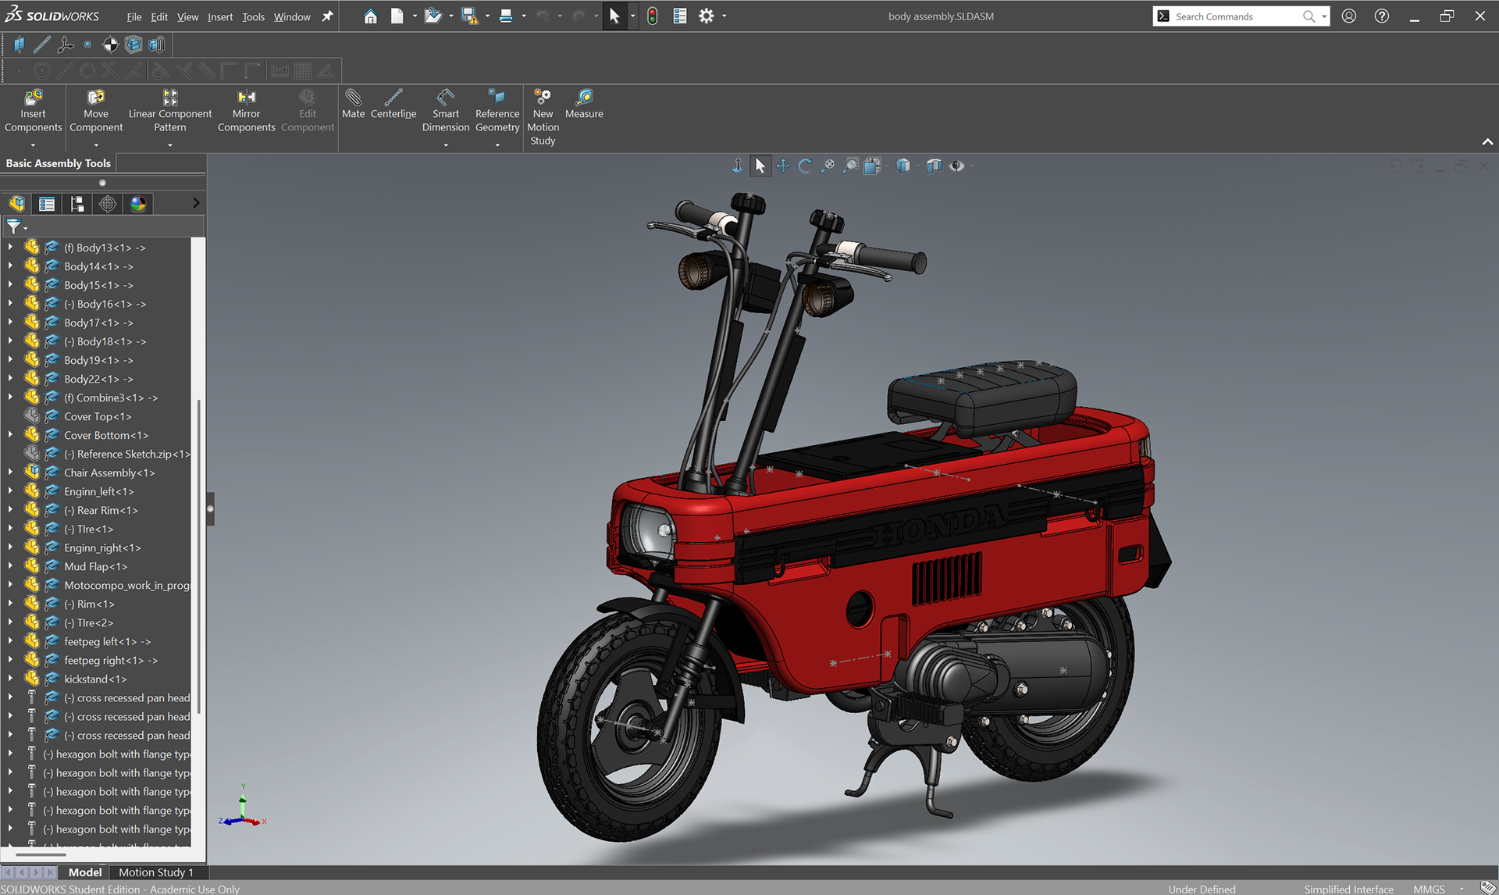1499x895 pixels.
Task: Open the Measure tool
Action: point(584,98)
